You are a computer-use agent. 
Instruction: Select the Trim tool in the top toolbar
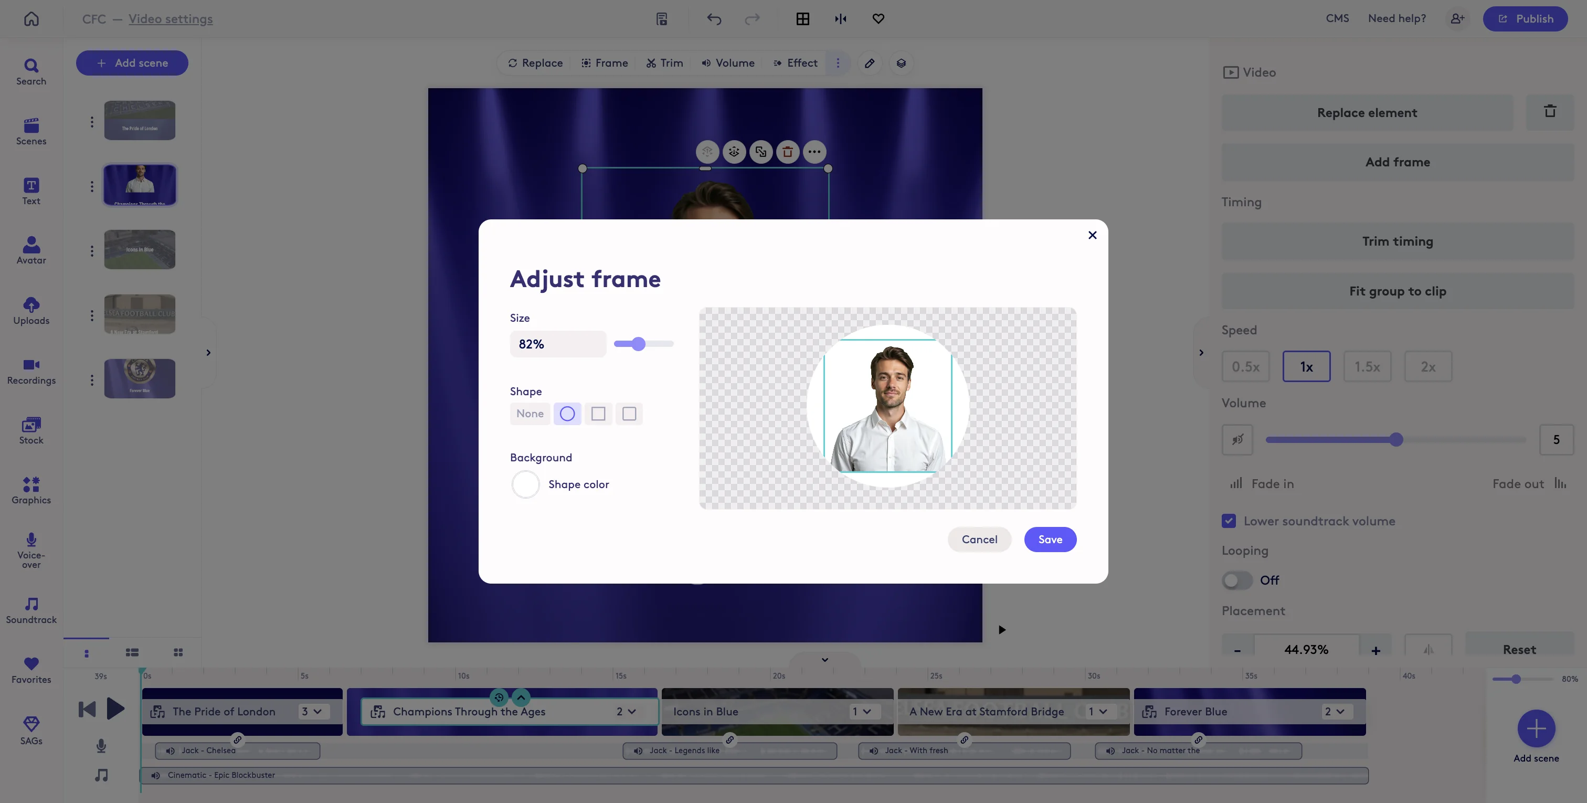click(664, 63)
